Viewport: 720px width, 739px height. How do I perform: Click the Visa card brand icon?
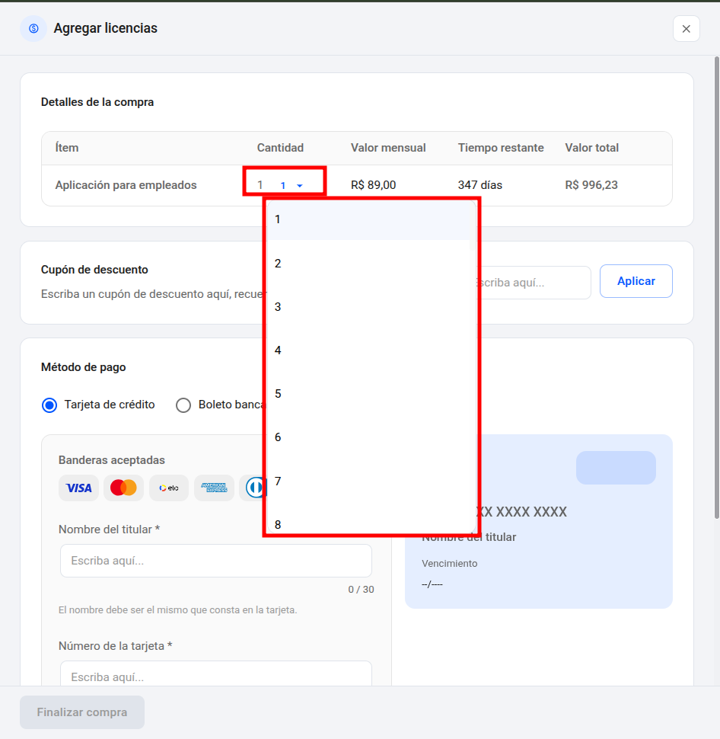coord(78,488)
